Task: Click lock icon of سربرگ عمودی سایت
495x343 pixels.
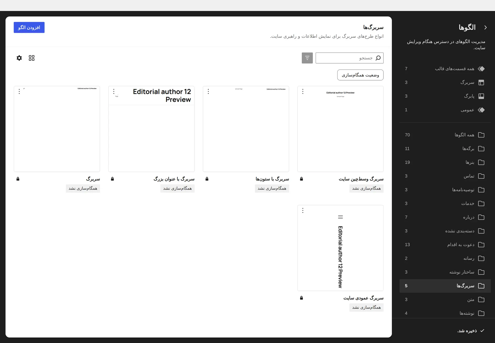Action: coord(301,298)
